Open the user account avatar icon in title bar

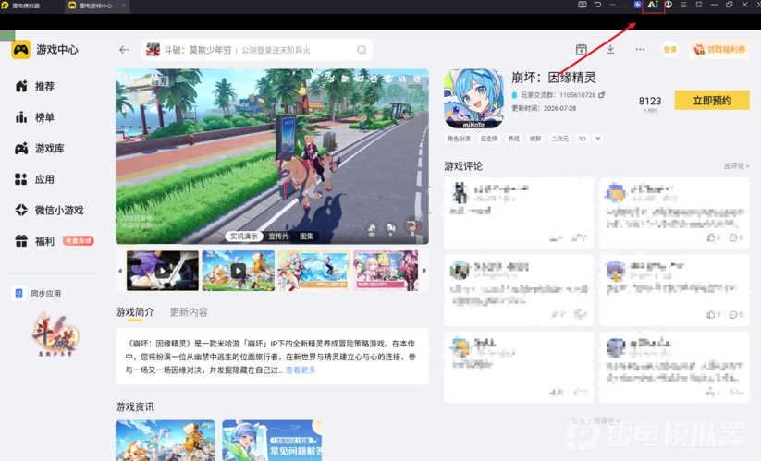pos(669,5)
